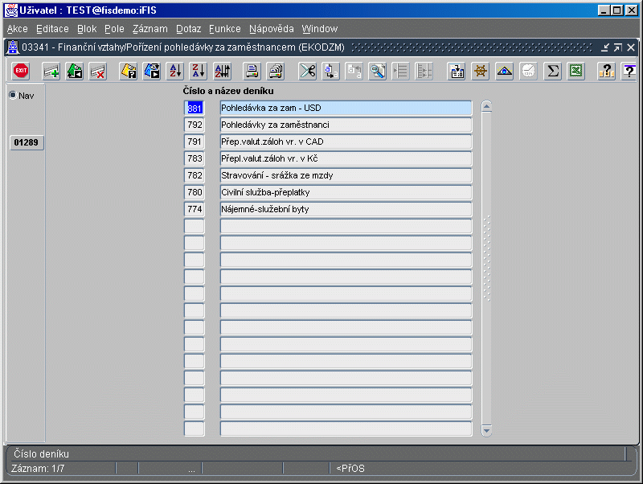Viewport: 643px width, 484px height.
Task: Open the Nápověda menu
Action: (271, 28)
